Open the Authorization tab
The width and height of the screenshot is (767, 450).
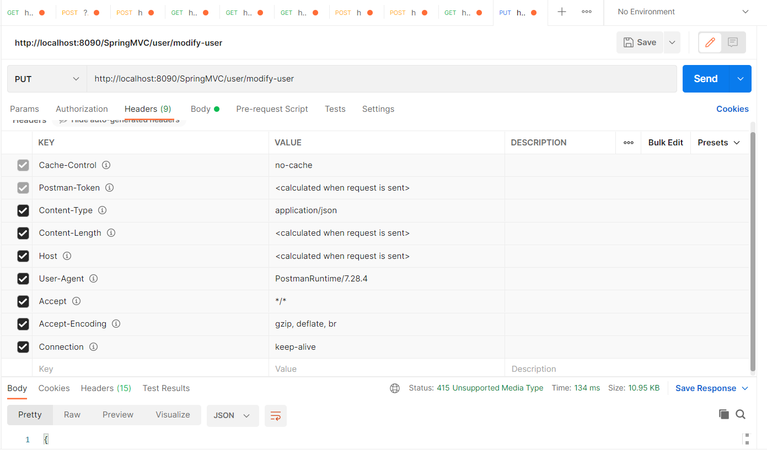(x=82, y=109)
